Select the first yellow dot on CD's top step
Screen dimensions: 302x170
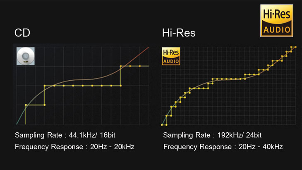click(121, 66)
